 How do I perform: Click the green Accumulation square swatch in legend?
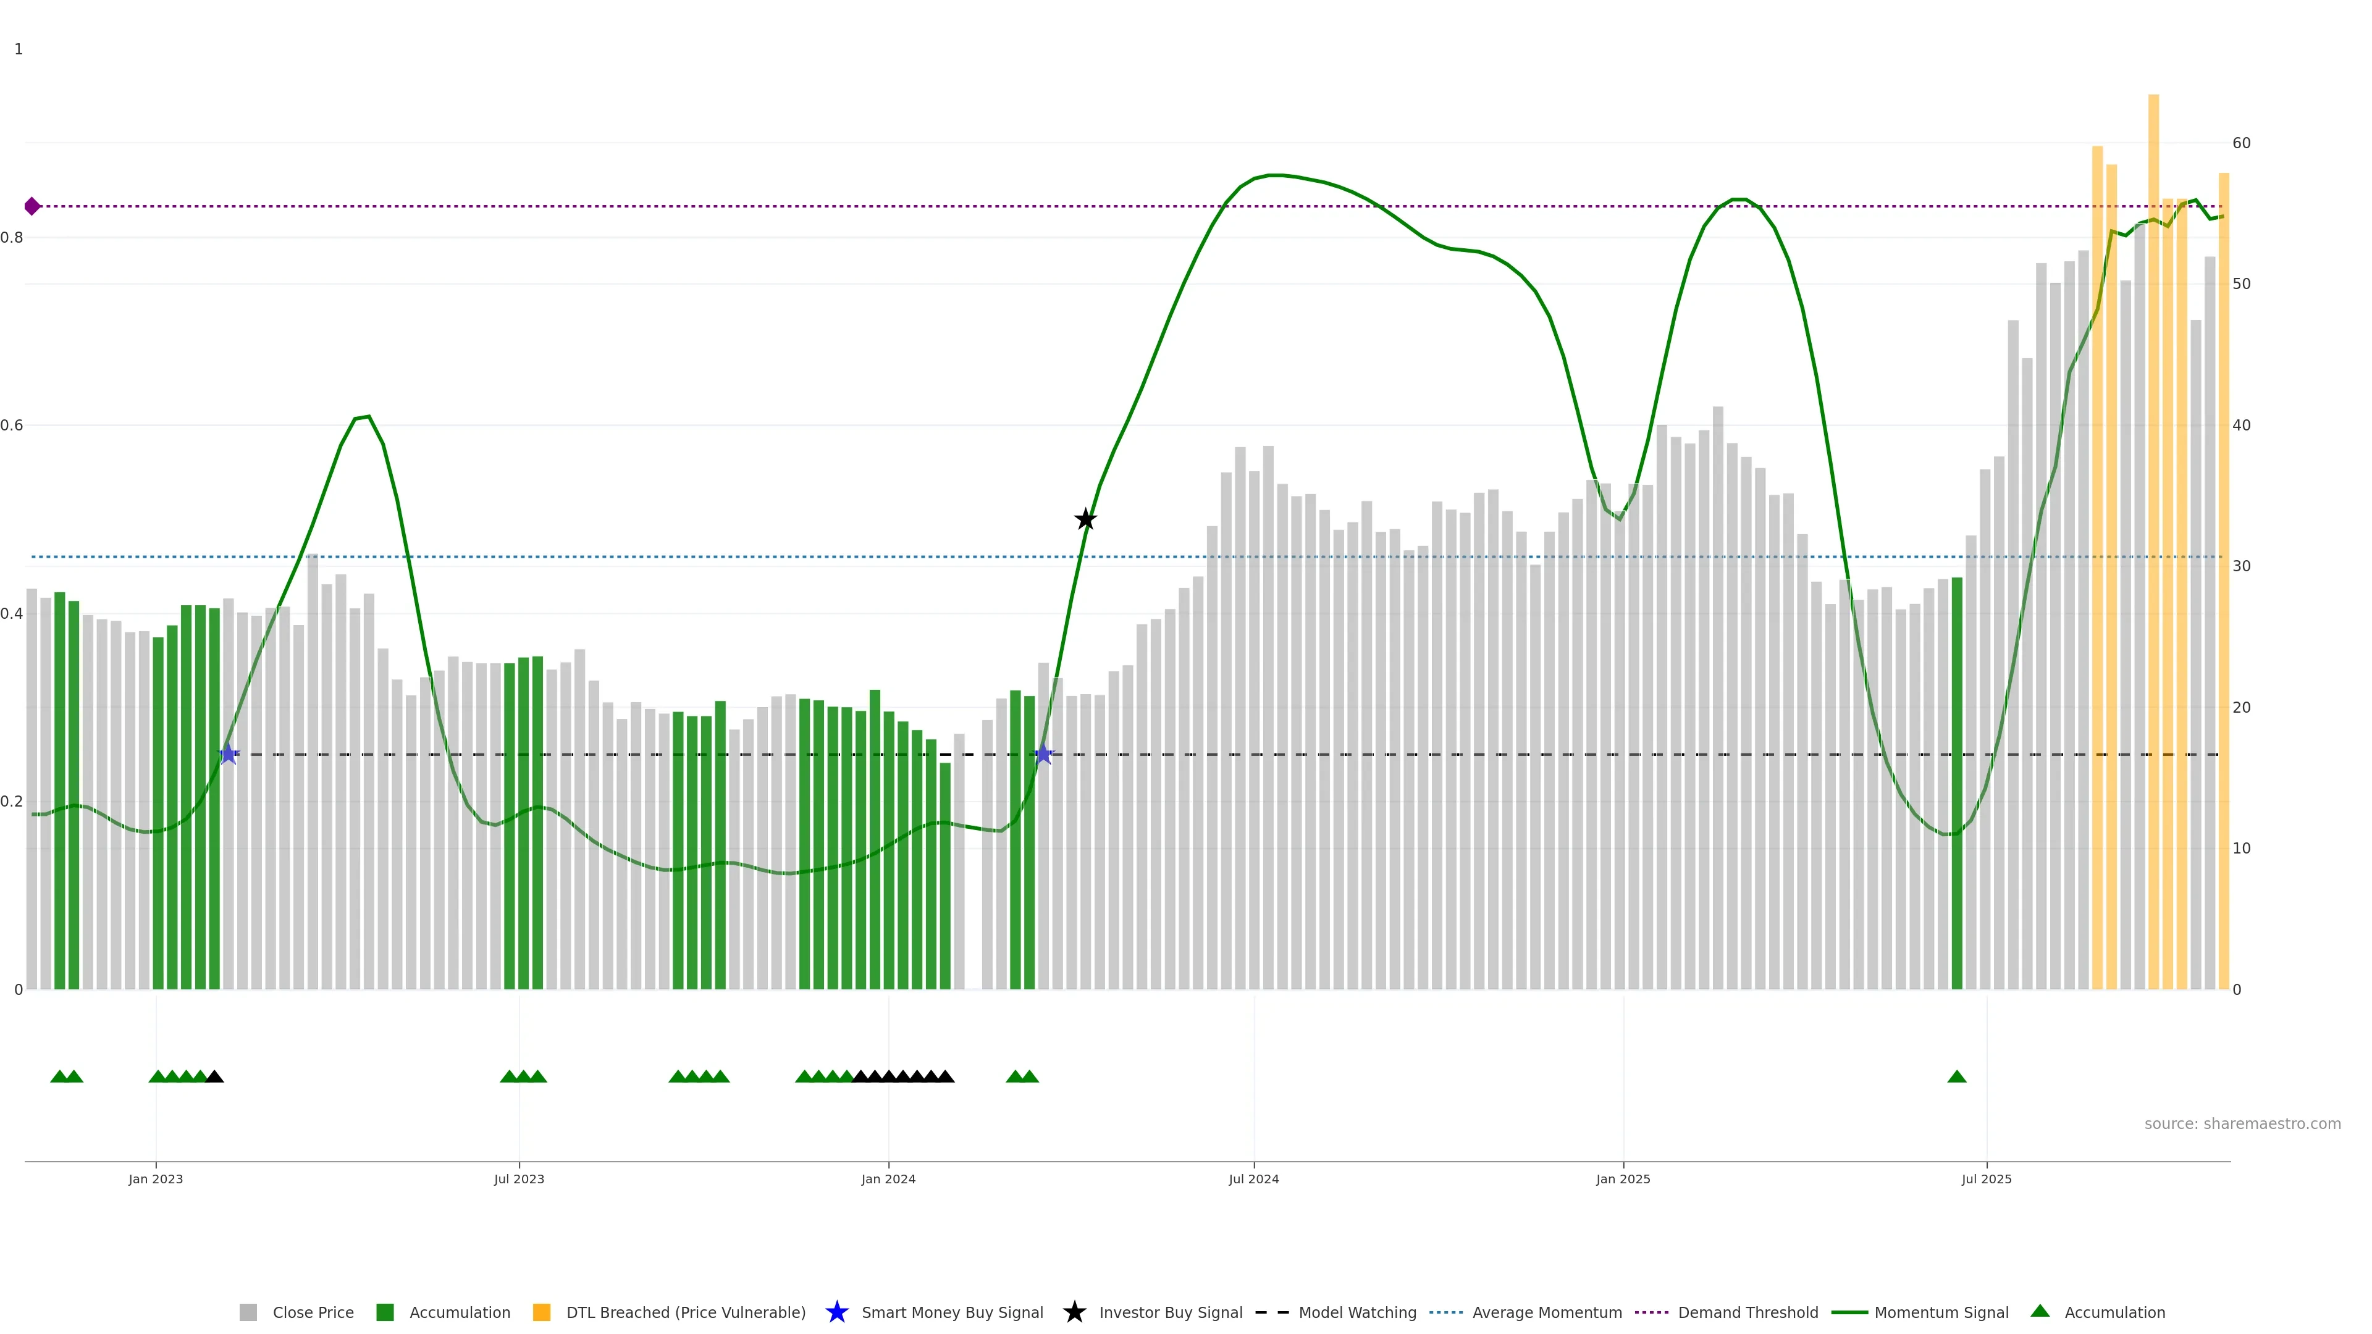click(385, 1312)
